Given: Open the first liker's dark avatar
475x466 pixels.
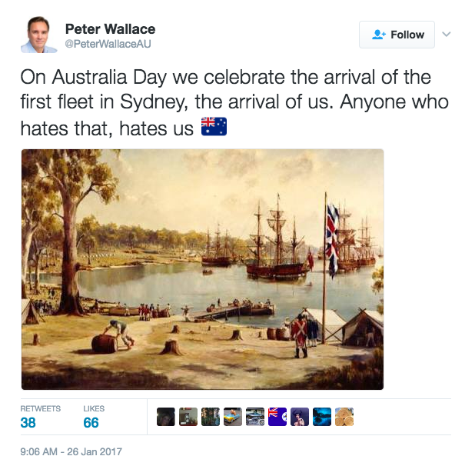Looking at the screenshot, I should point(166,417).
